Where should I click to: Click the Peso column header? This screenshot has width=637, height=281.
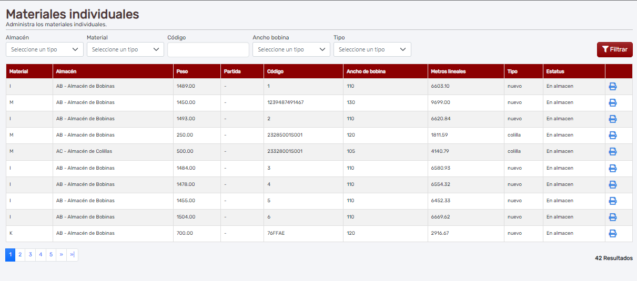pyautogui.click(x=183, y=71)
